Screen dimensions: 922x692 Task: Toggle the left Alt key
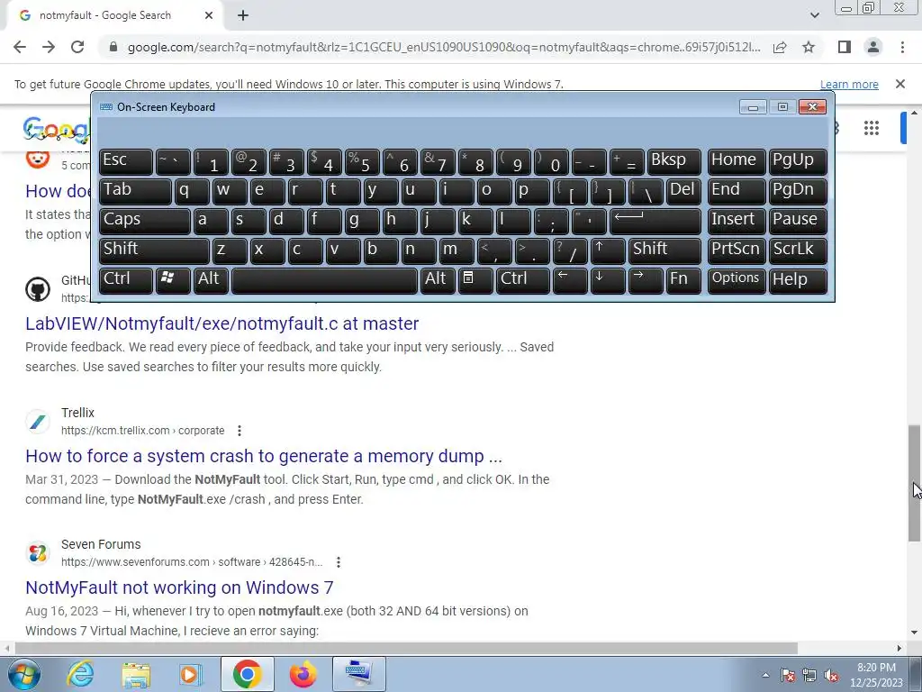[211, 279]
